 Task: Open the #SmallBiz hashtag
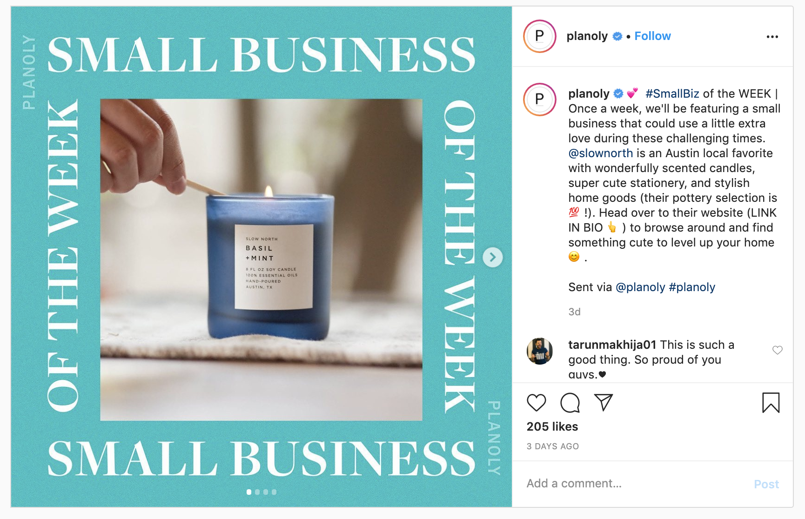[672, 93]
